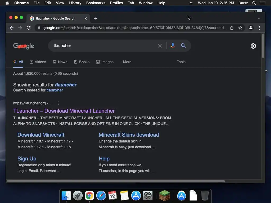Open the Bookmarks menu
271x203 pixels.
click(x=96, y=3)
